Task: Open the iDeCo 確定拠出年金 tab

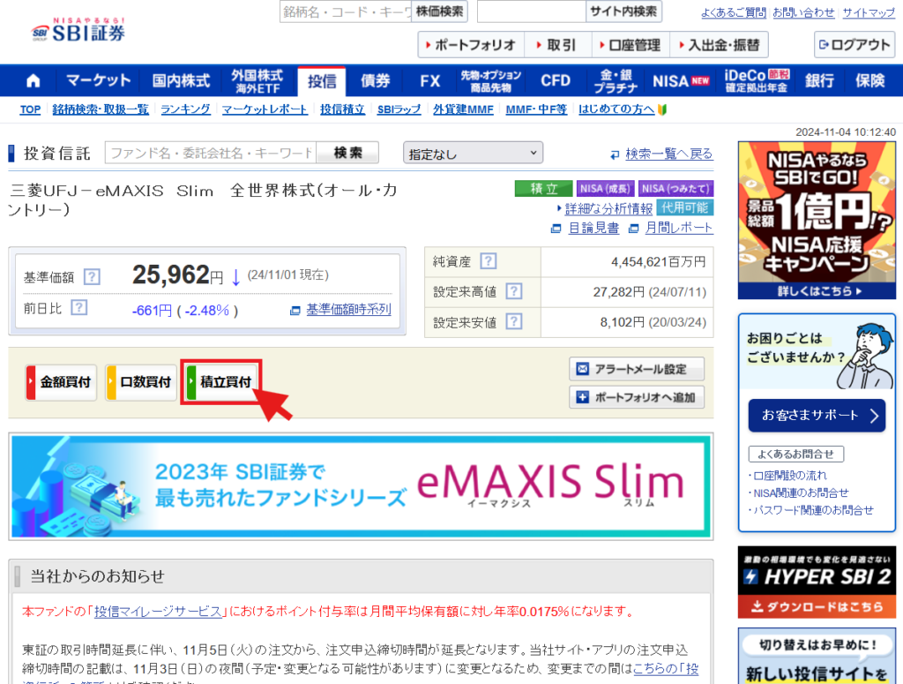Action: [756, 80]
